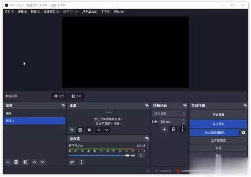Add a new scene with plus icon
The image size is (251, 177).
(8, 162)
